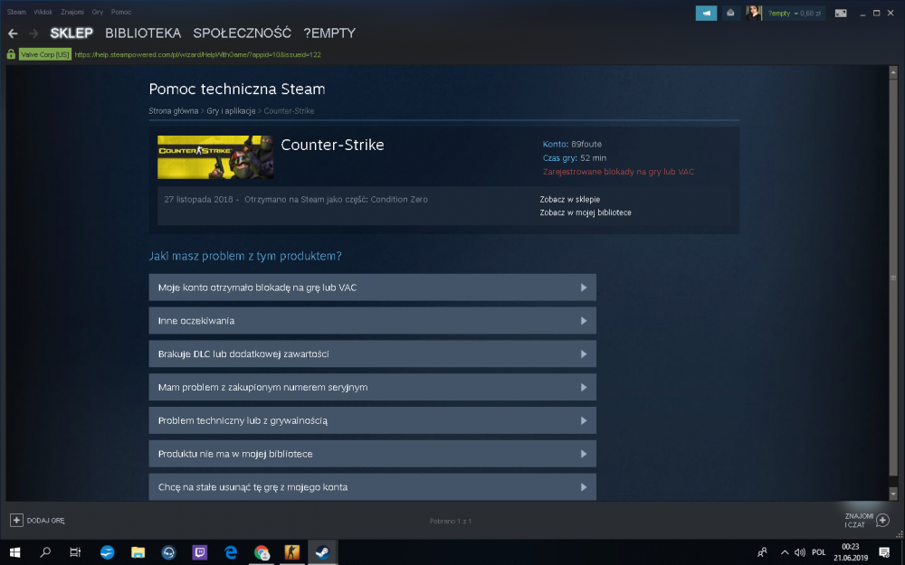Viewport: 905px width, 565px height.
Task: Click the scrollbar down arrow
Action: coord(893,494)
